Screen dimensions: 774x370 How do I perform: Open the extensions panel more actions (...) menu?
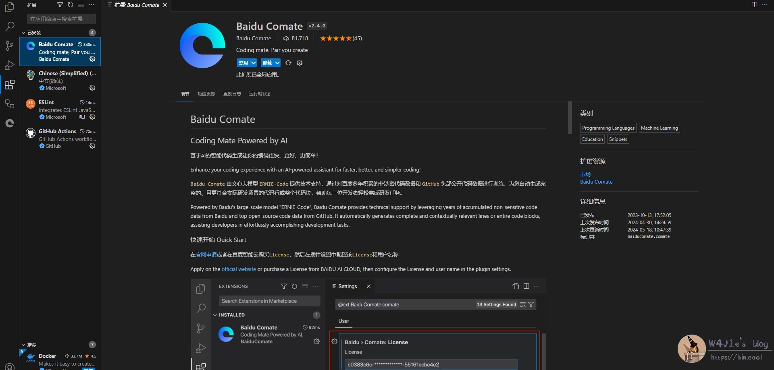pyautogui.click(x=92, y=5)
